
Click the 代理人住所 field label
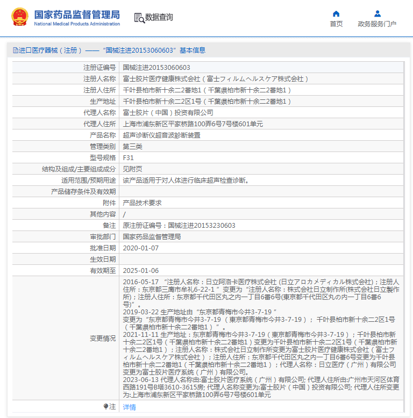[99, 124]
